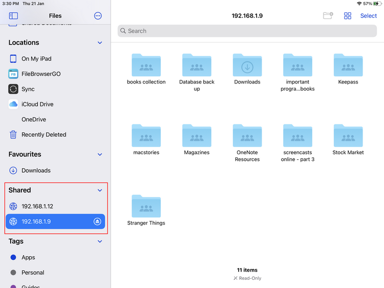This screenshot has width=384, height=288.
Task: Click into the Search field
Action: pos(247,31)
